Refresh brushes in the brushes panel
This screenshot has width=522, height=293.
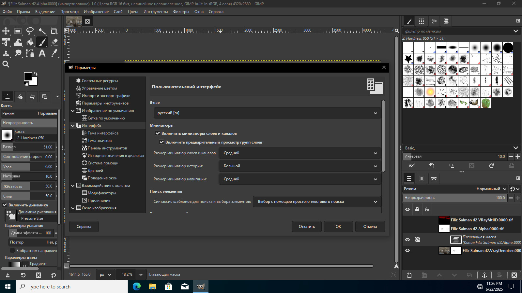(492, 166)
